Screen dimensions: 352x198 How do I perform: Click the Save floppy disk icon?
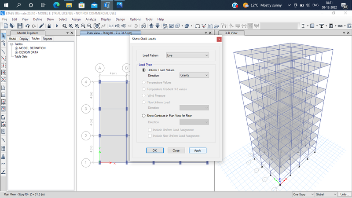[x=20, y=26]
